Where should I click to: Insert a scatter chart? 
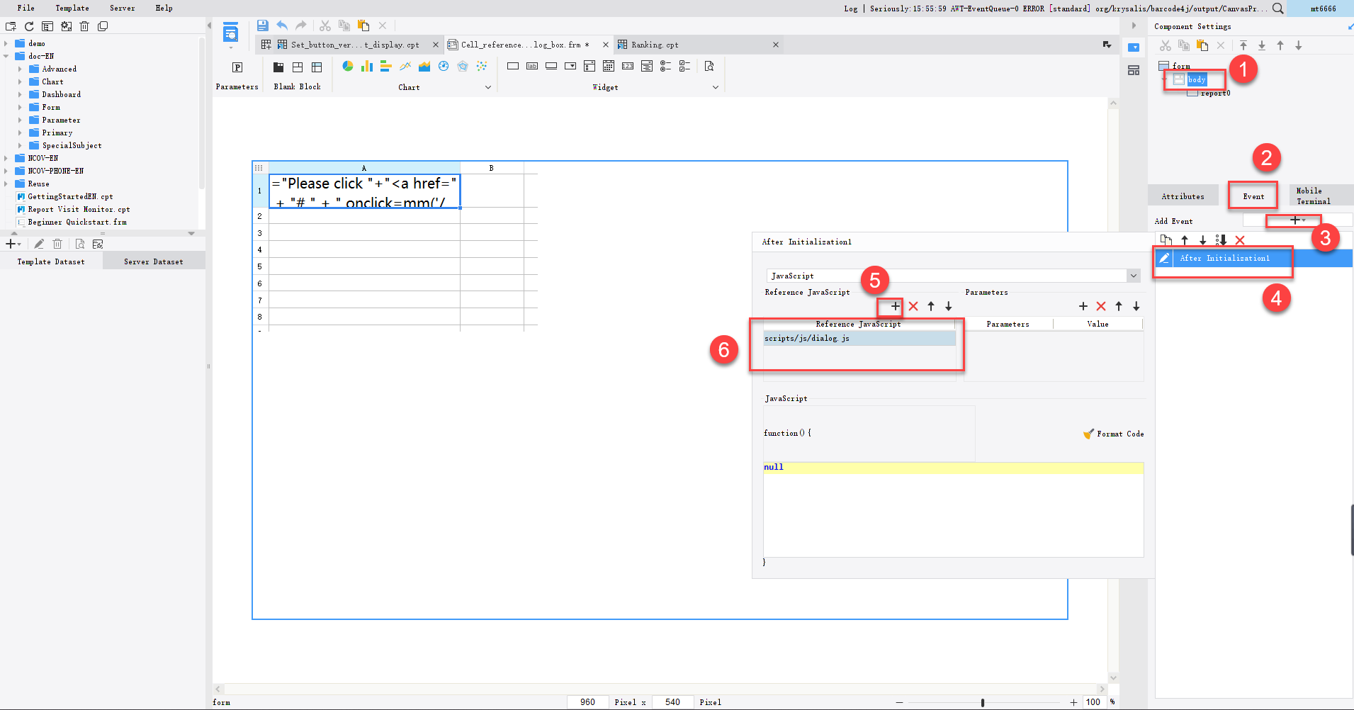tap(482, 66)
